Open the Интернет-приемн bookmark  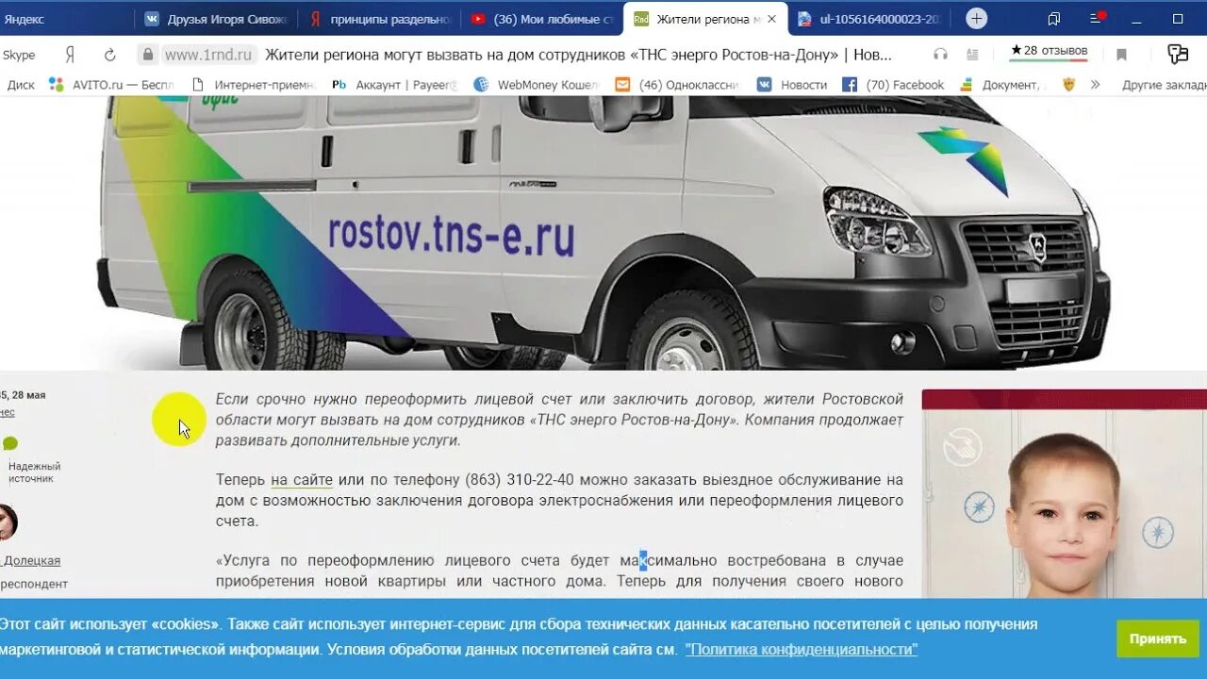[x=254, y=85]
